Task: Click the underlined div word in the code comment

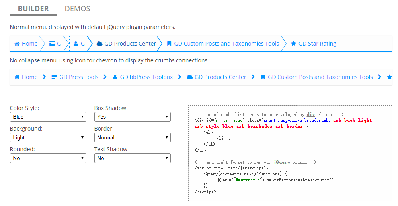Action: click(311, 114)
